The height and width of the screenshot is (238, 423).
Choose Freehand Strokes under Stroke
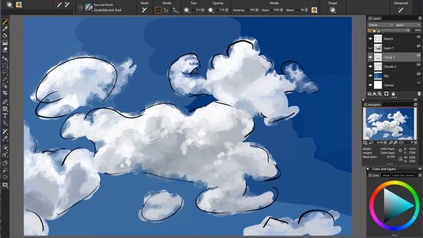pos(158,10)
